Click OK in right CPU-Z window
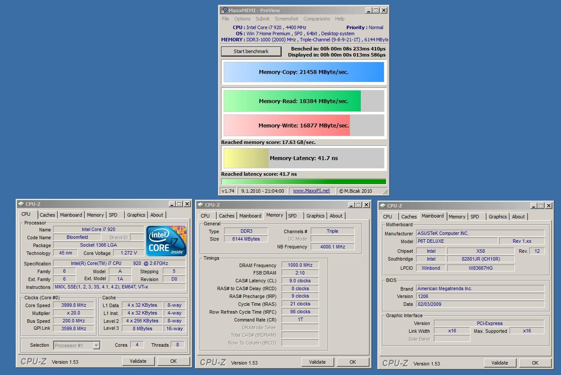The image size is (561, 375). tap(535, 363)
